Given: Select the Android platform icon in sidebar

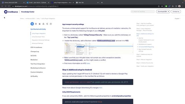Looking at the screenshot, I should point(36,24).
